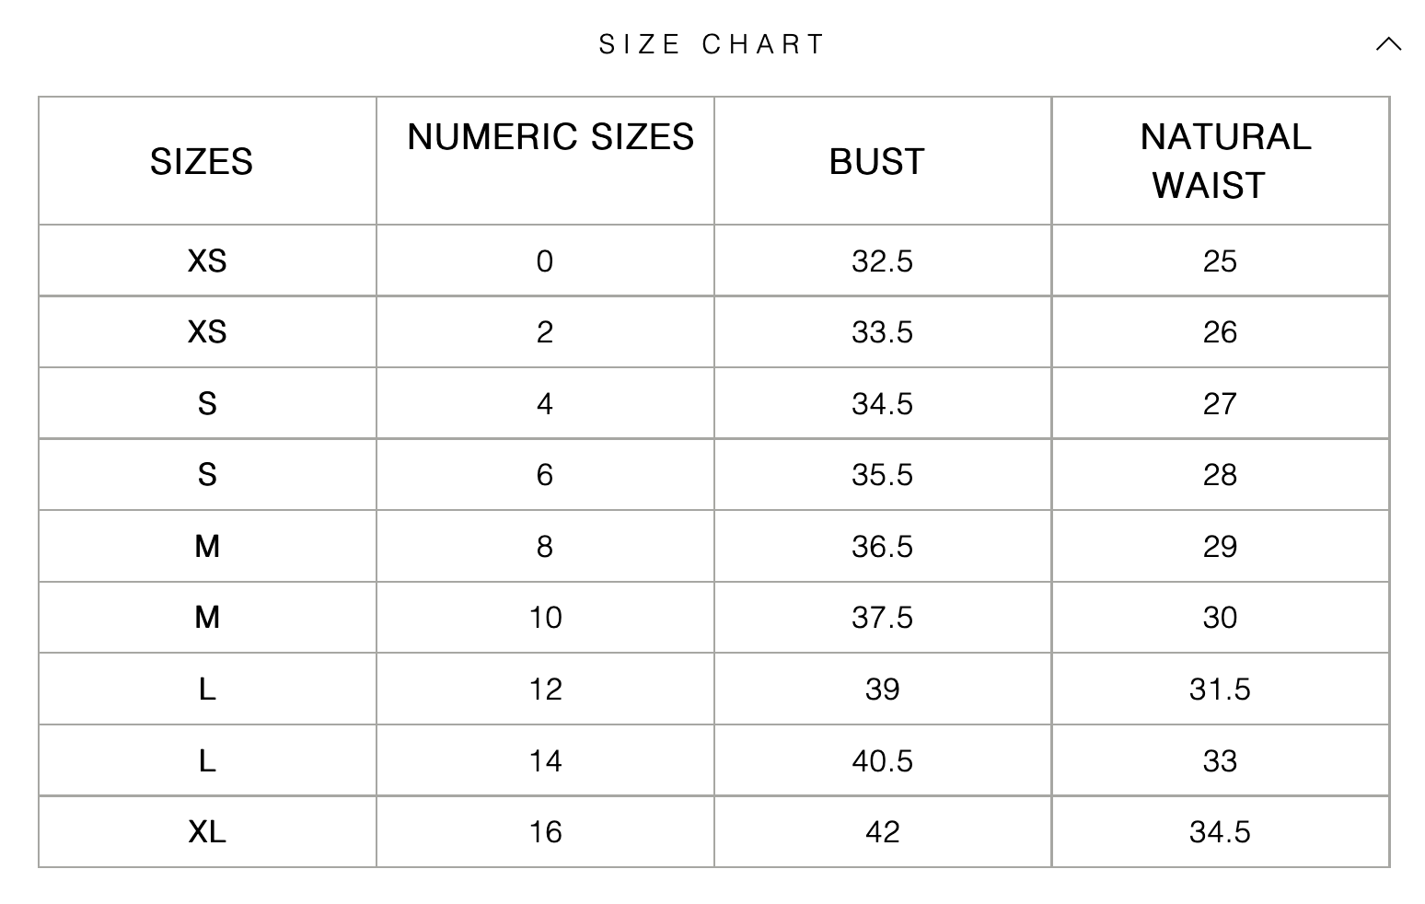Click the waist value 34.5
This screenshot has width=1425, height=904.
pyautogui.click(x=1220, y=832)
